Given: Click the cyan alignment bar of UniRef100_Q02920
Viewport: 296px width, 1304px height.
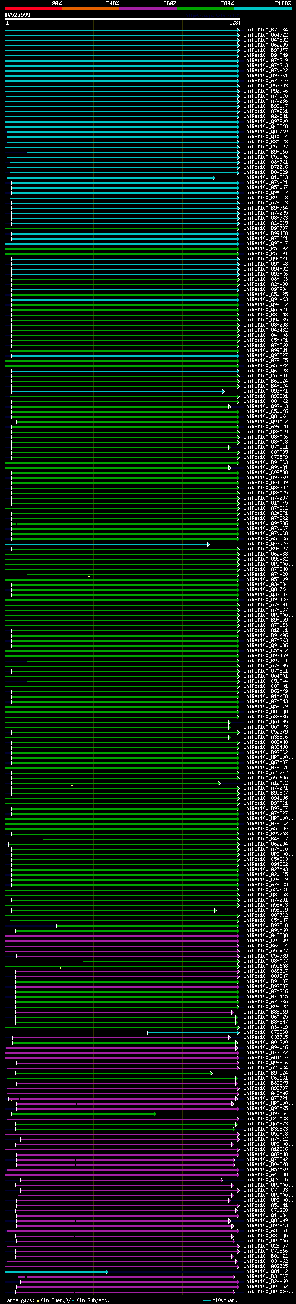Looking at the screenshot, I should pyautogui.click(x=107, y=544).
